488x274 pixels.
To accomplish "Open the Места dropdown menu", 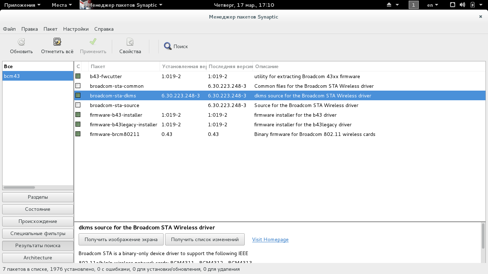I will click(62, 5).
